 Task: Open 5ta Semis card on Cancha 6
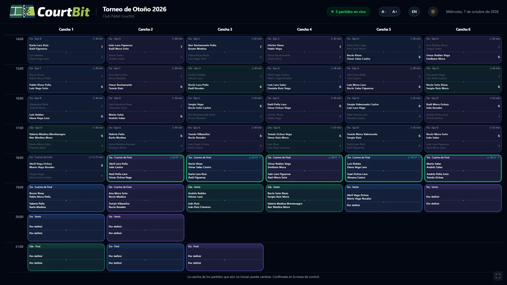pyautogui.click(x=463, y=198)
